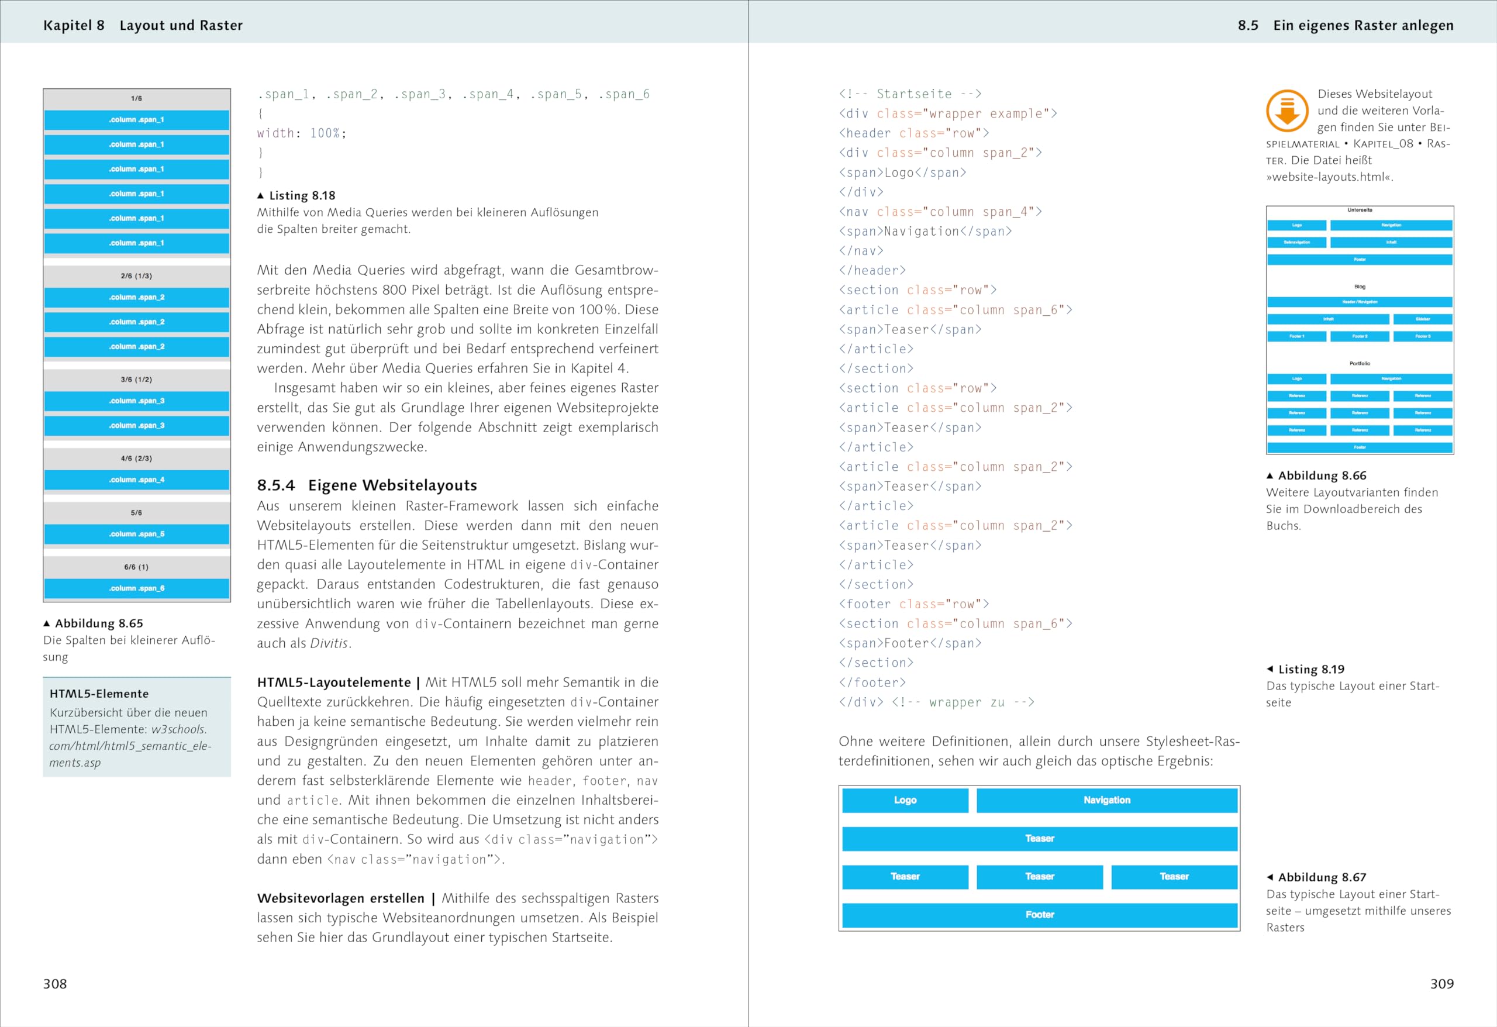Click the '1/6' section label
This screenshot has width=1497, height=1027.
[137, 99]
